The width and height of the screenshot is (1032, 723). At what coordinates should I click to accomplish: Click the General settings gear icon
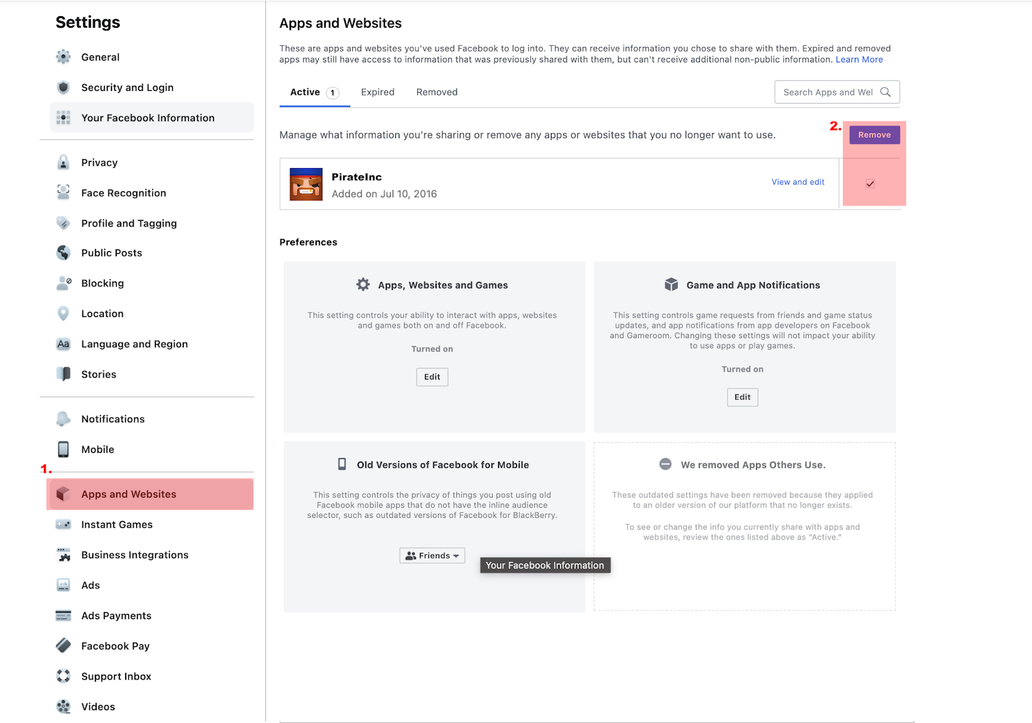(63, 57)
